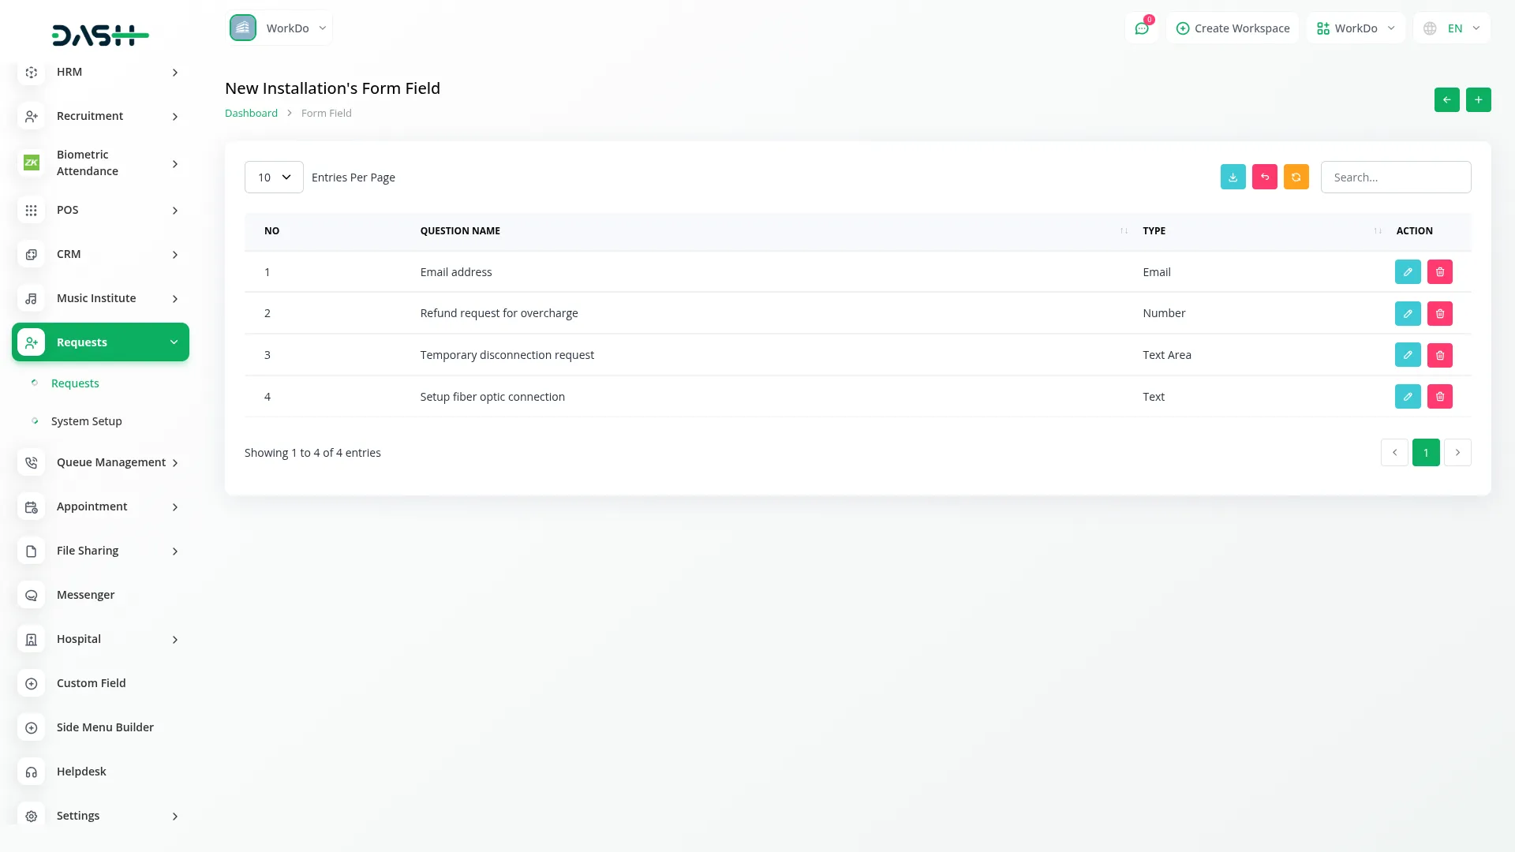Delete the Setup fiber optic connection row
1515x852 pixels.
point(1439,397)
